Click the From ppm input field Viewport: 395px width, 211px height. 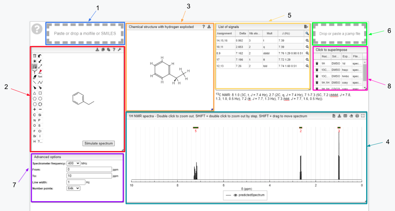pos(89,170)
